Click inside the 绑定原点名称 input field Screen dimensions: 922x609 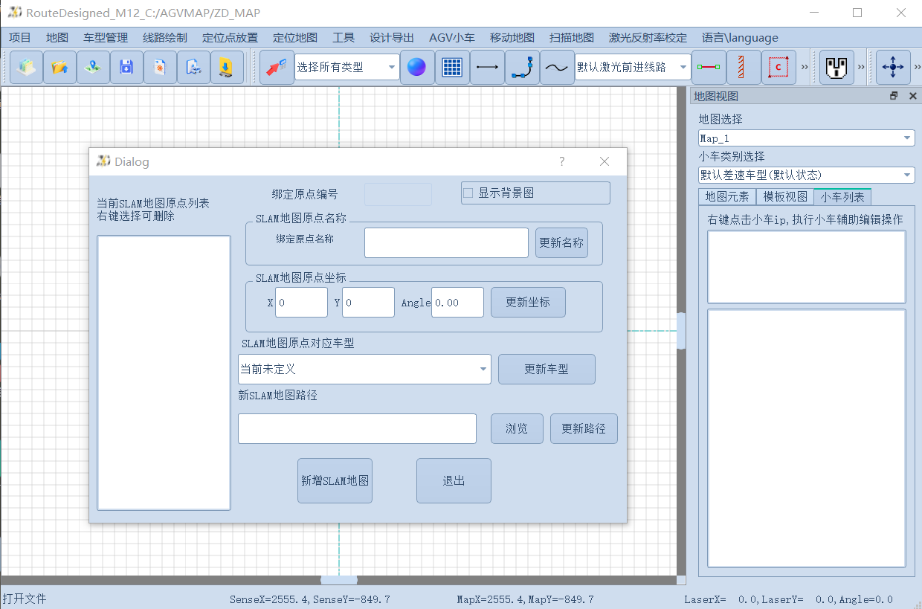(x=445, y=242)
